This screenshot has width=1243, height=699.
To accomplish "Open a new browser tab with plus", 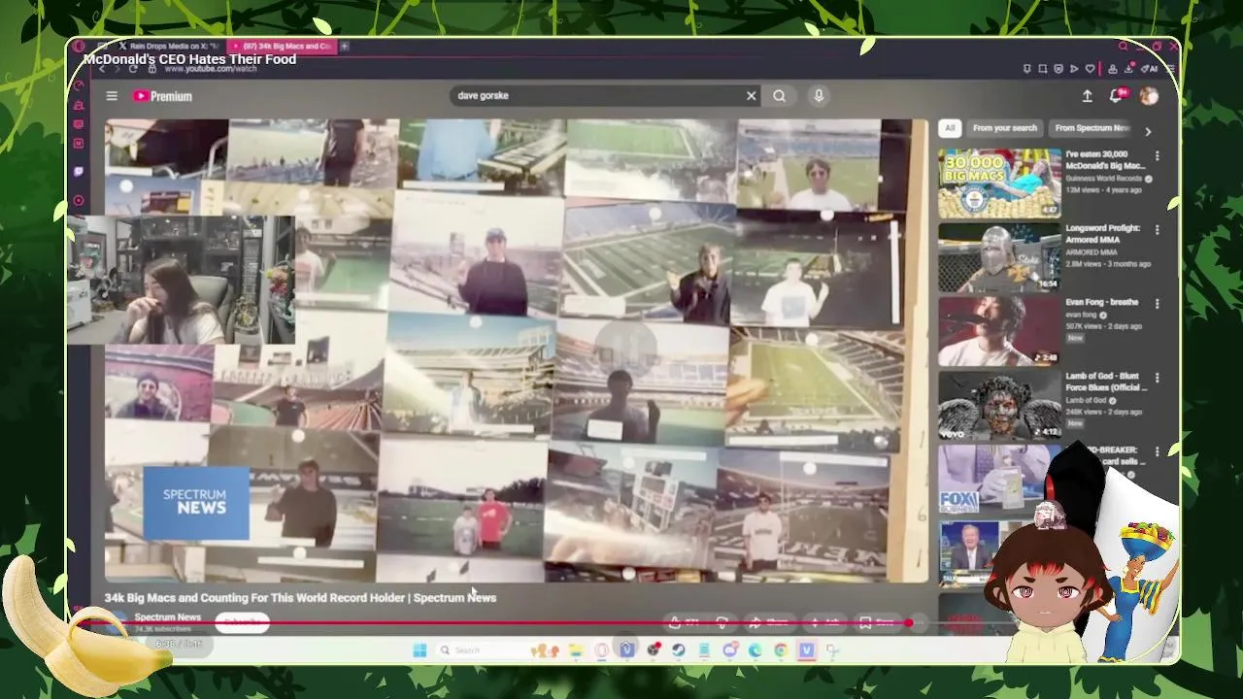I will [x=344, y=46].
